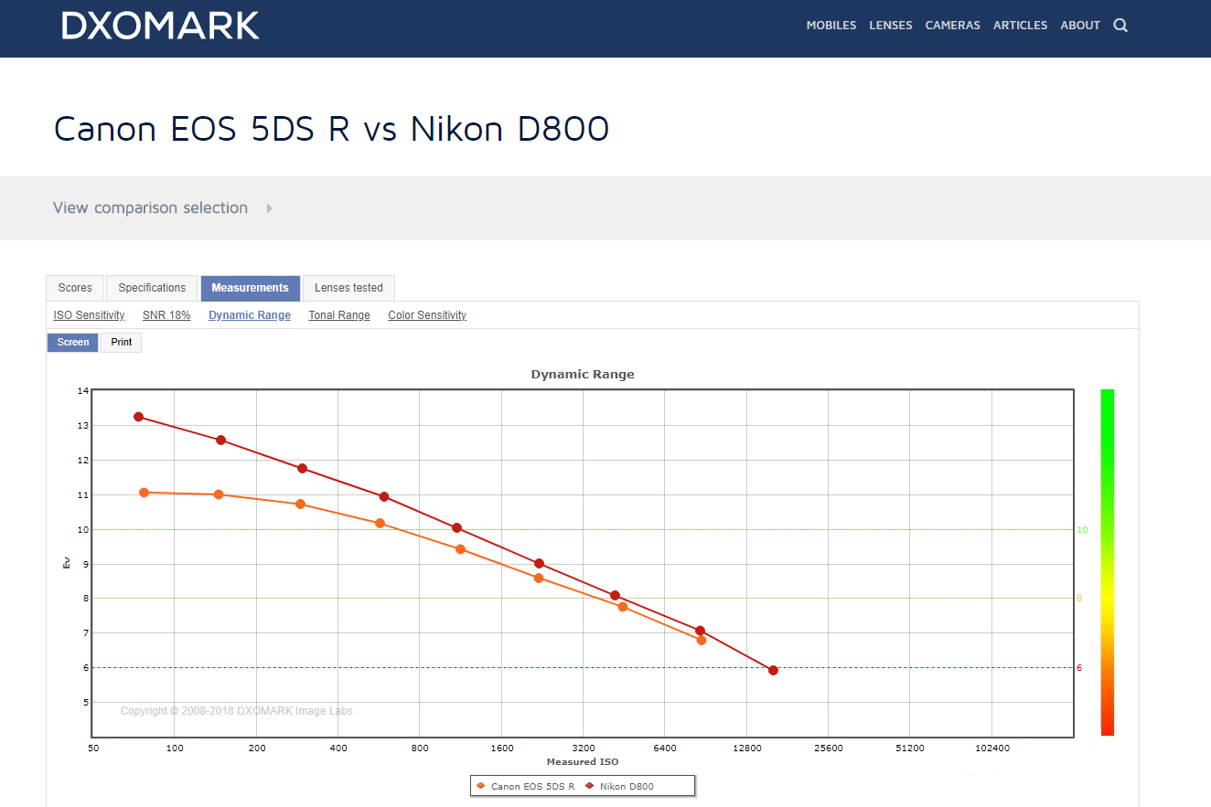Switch to the Specifications tab

point(152,288)
